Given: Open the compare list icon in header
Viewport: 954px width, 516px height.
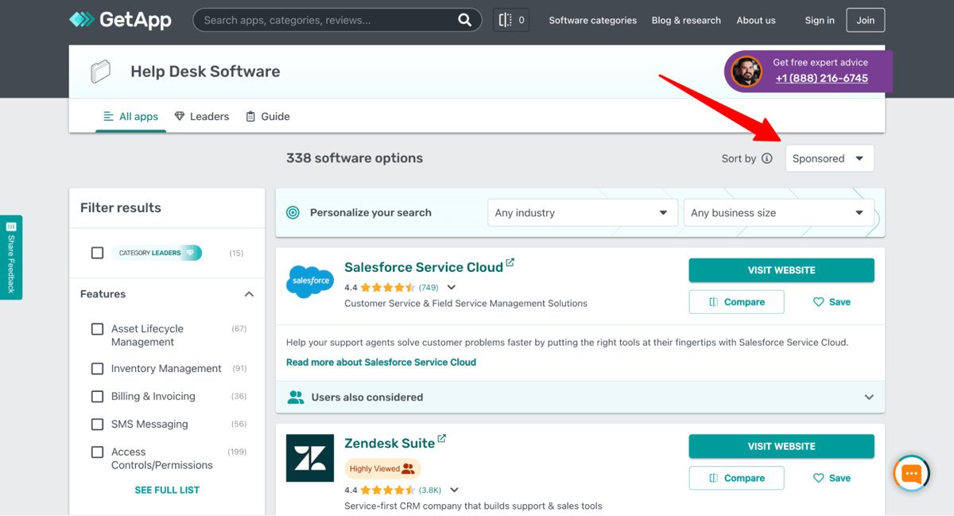Looking at the screenshot, I should click(x=511, y=20).
